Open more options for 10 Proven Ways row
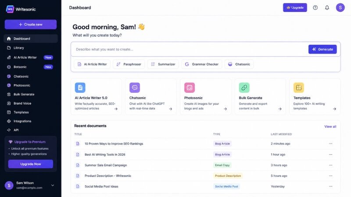This screenshot has width=351, height=197. (x=331, y=144)
